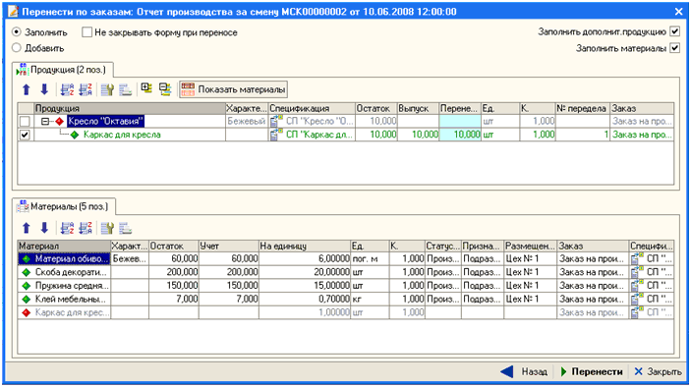Click green diamond icon of Клей мебельны... row

(x=27, y=300)
